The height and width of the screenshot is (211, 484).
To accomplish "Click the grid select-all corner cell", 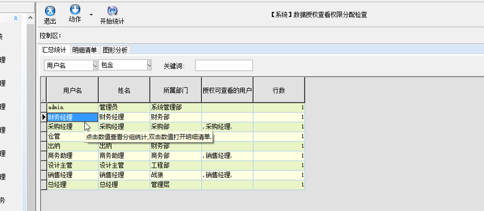I will coord(44,90).
